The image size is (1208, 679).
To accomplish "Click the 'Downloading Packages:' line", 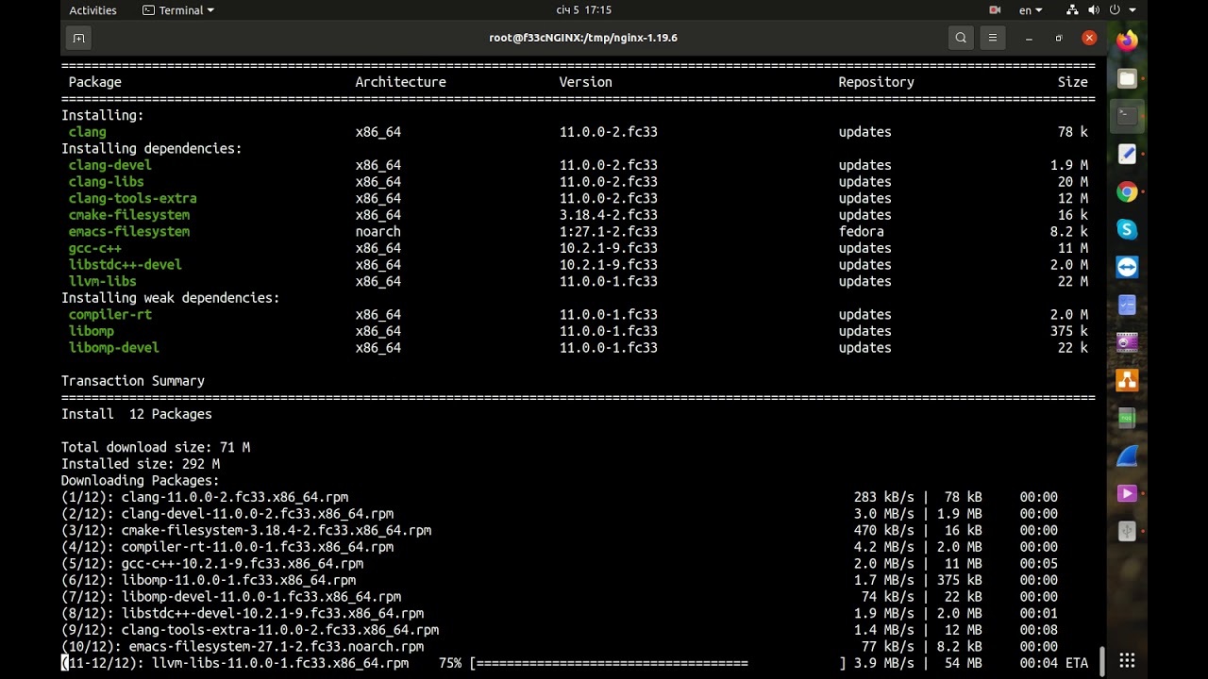I will 141,481.
